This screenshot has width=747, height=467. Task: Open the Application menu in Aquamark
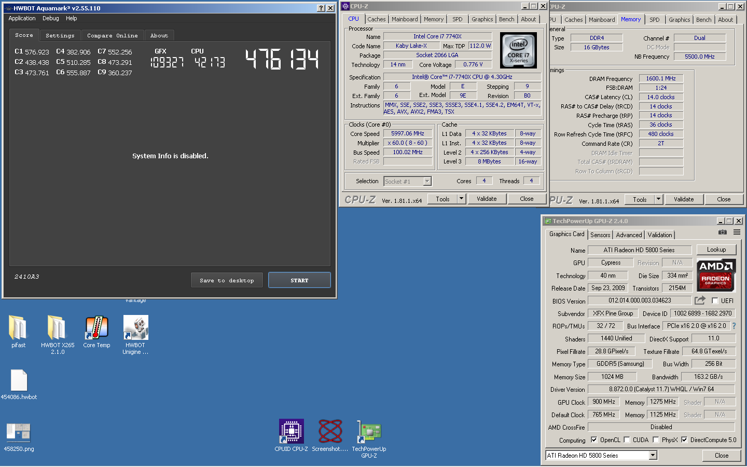pyautogui.click(x=22, y=18)
